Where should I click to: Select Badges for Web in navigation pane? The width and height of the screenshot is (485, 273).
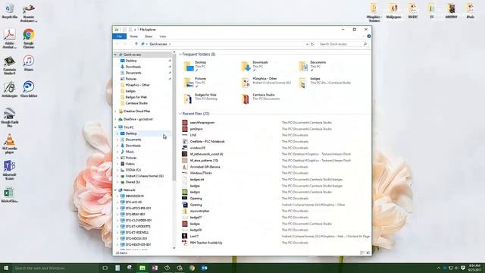pyautogui.click(x=136, y=97)
